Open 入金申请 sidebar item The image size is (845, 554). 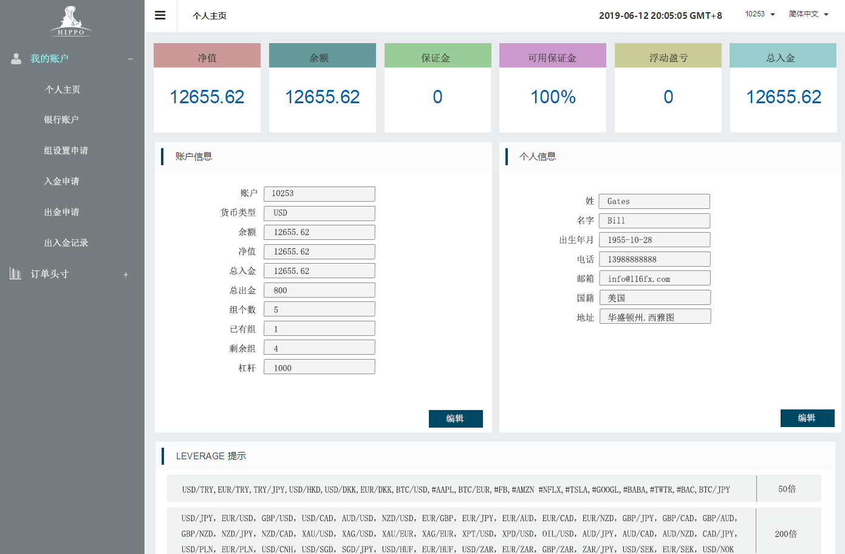tap(61, 181)
